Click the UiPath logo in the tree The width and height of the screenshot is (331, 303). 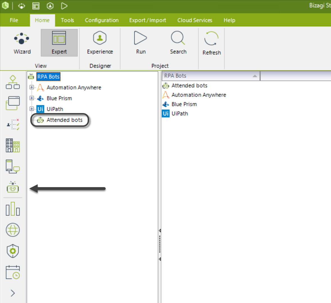40,109
